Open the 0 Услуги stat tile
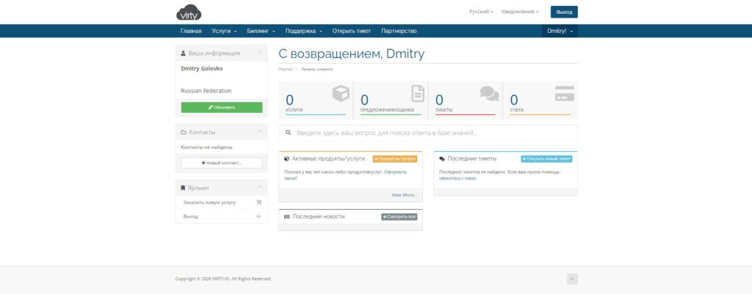The image size is (752, 294). (x=316, y=100)
